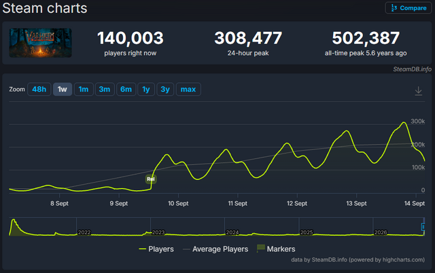Click the 502,387 all-time peak value
This screenshot has height=273, width=435.
click(366, 38)
